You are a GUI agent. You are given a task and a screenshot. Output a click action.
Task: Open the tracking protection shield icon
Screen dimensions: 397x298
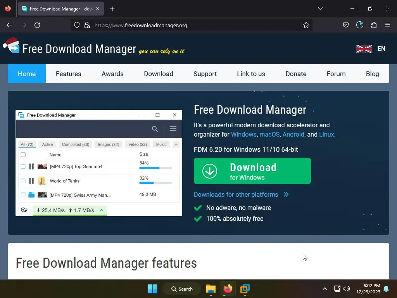click(77, 25)
